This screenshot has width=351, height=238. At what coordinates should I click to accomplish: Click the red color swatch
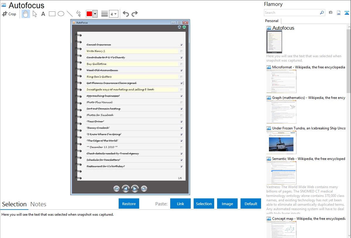(x=89, y=14)
